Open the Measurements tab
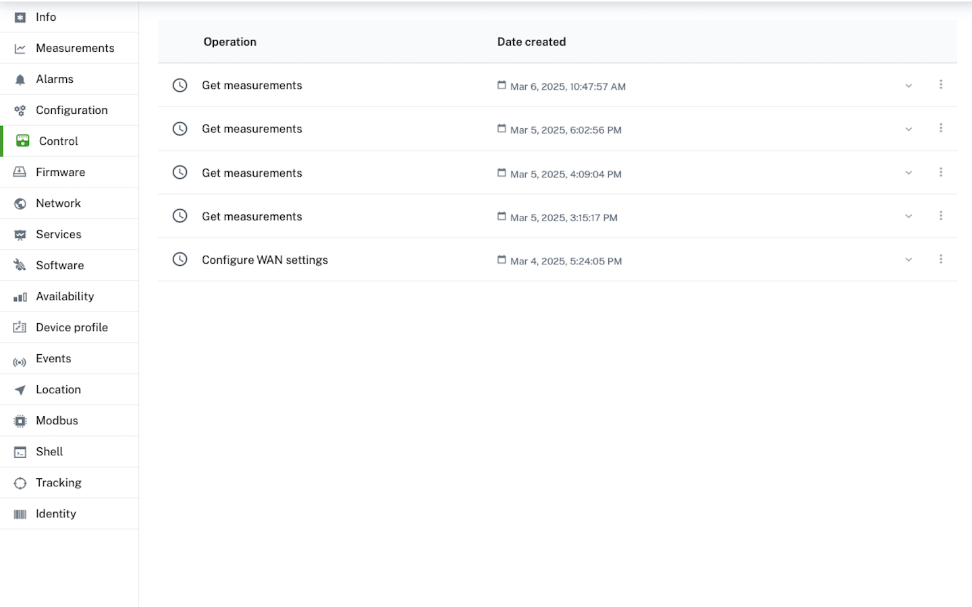 [75, 49]
